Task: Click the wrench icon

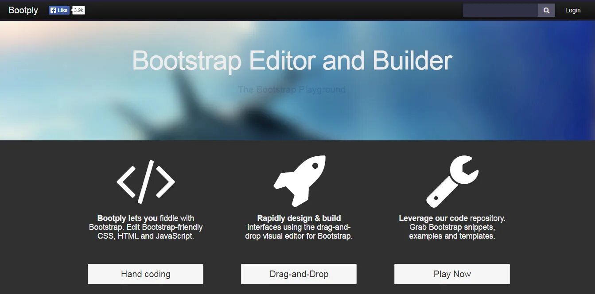Action: pyautogui.click(x=452, y=182)
